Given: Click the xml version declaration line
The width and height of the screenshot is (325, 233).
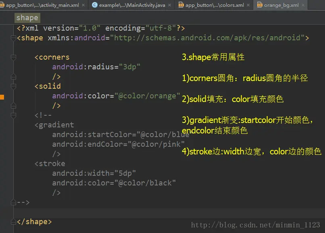Looking at the screenshot, I should click(x=100, y=28).
